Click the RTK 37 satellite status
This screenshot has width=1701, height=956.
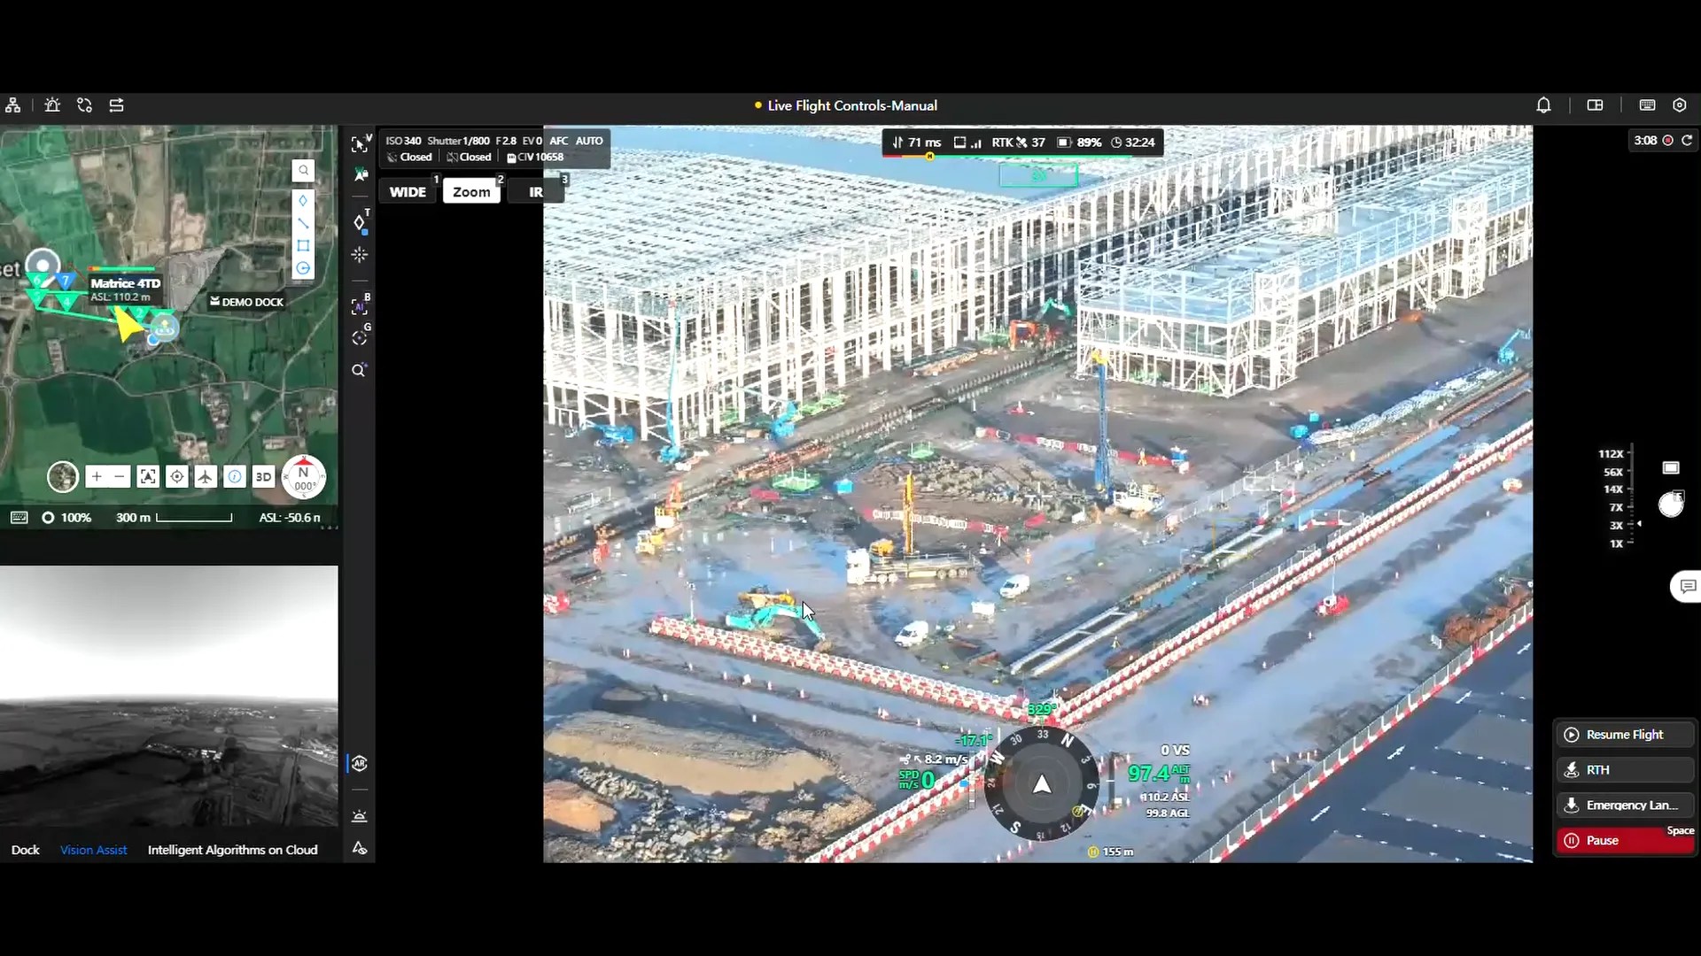click(x=1018, y=143)
